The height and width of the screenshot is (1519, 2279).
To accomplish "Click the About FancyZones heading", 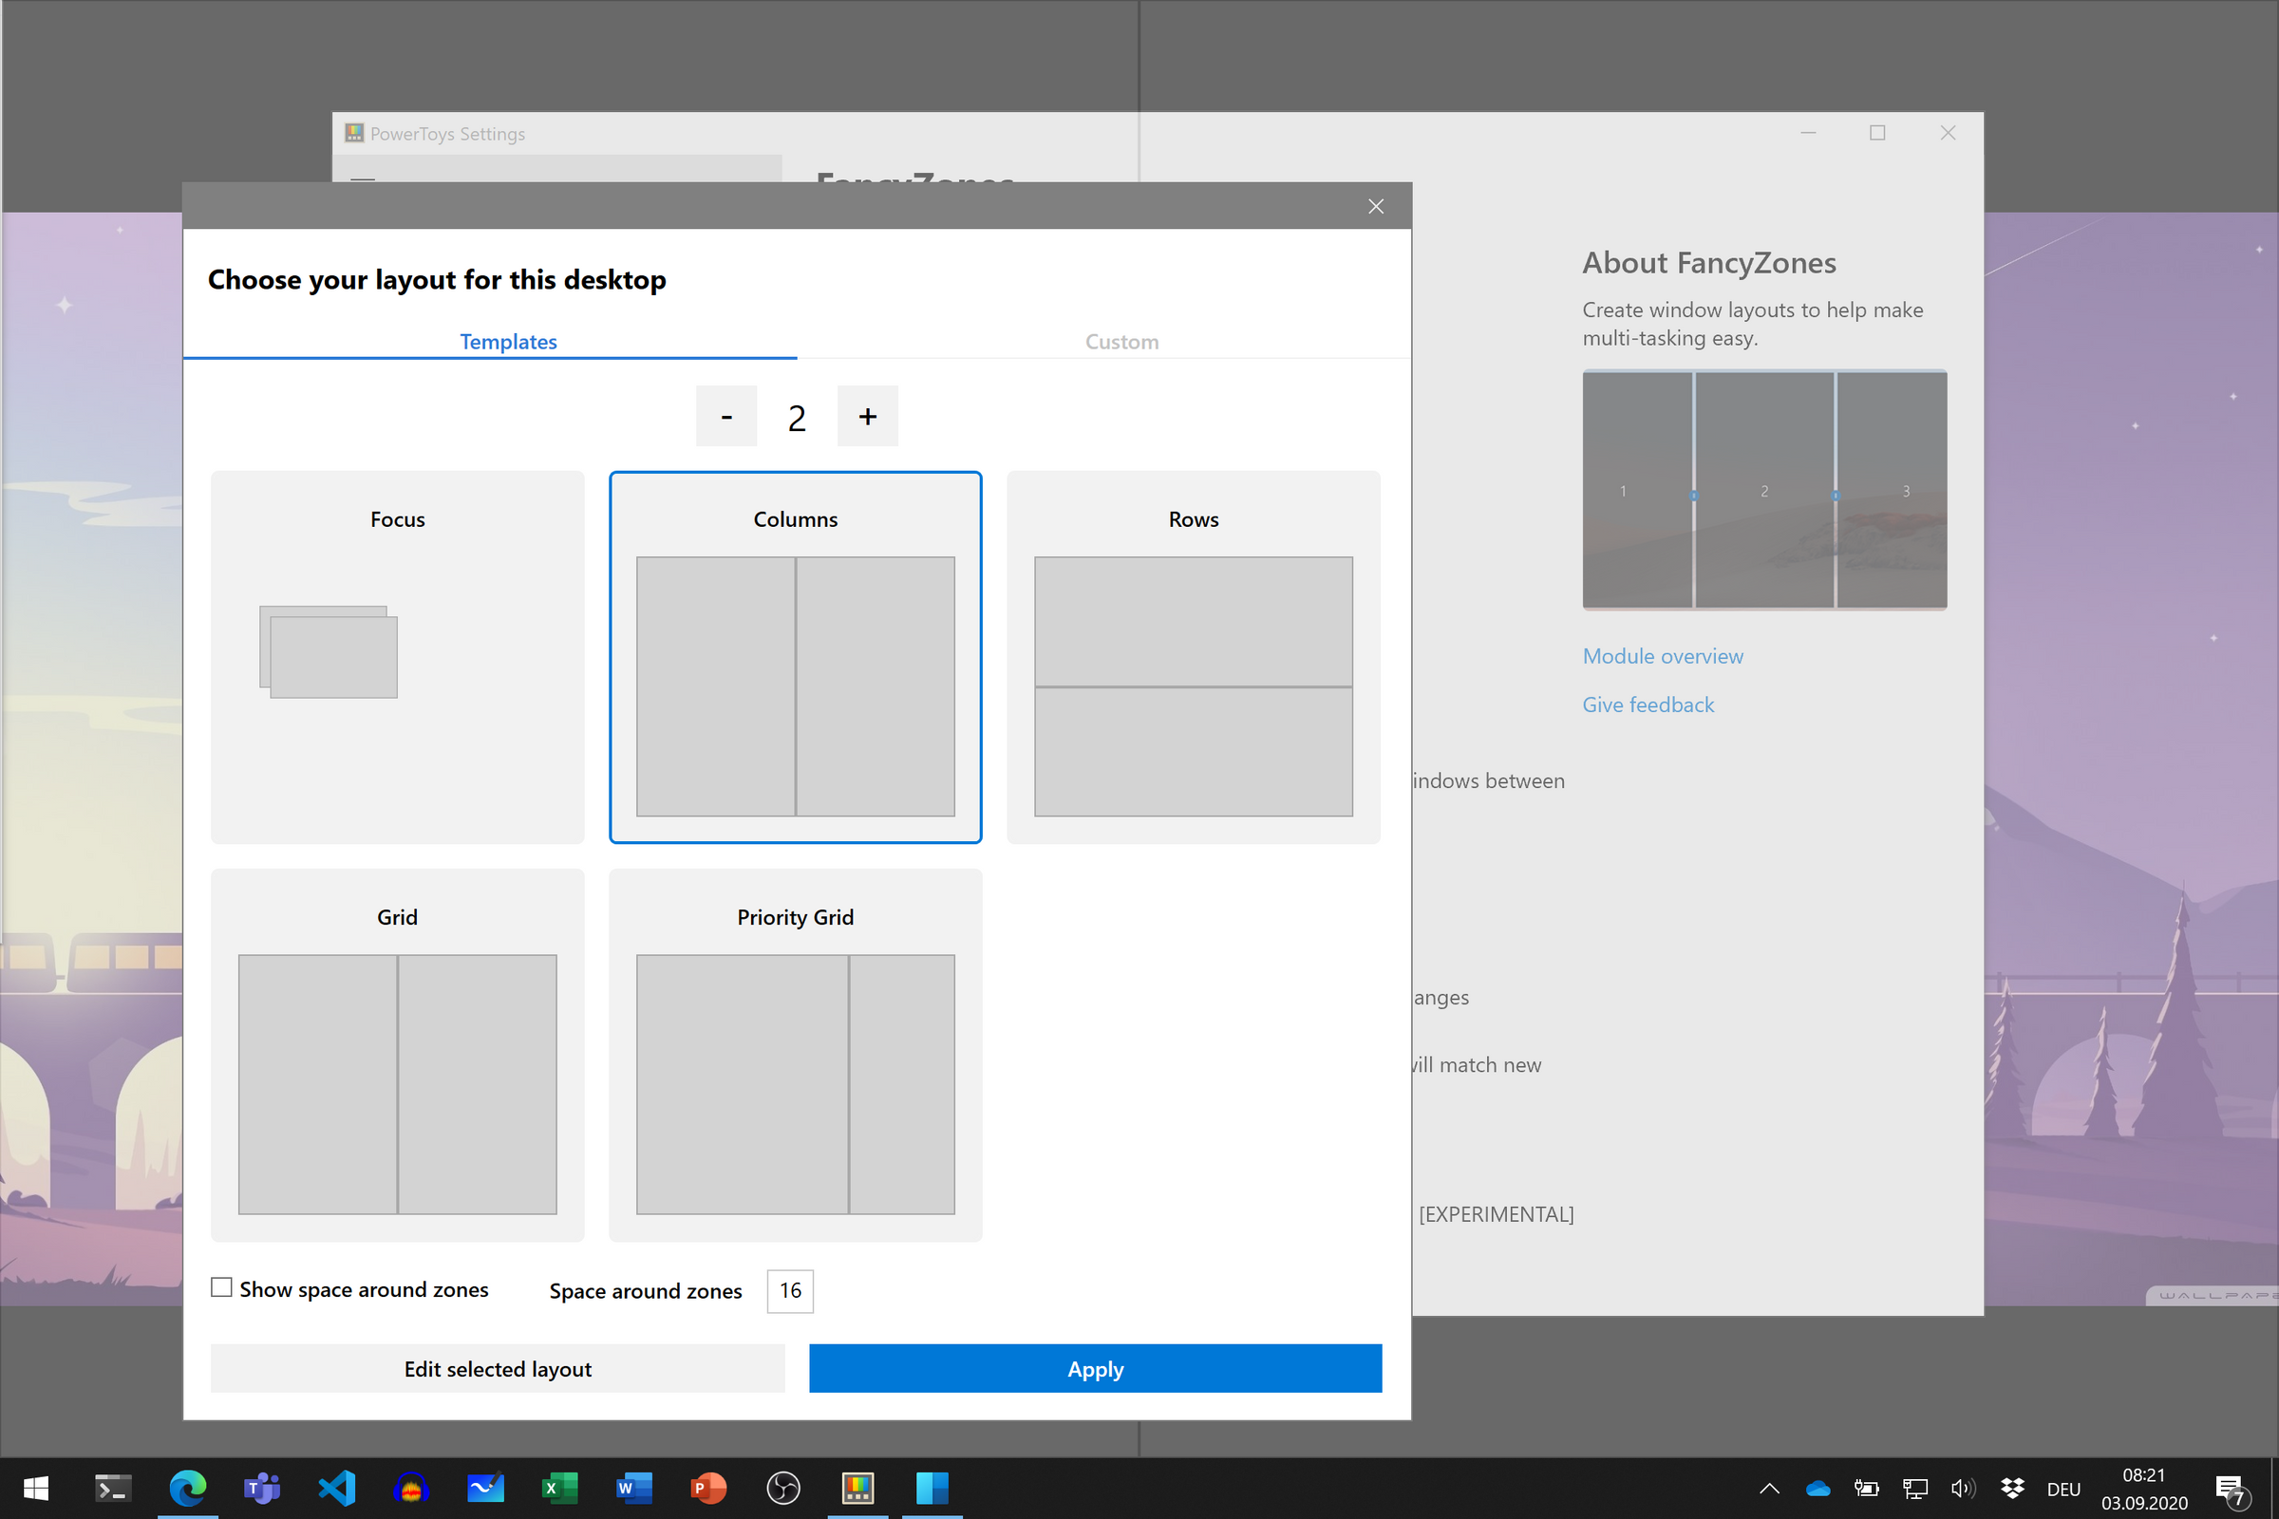I will [x=1709, y=263].
